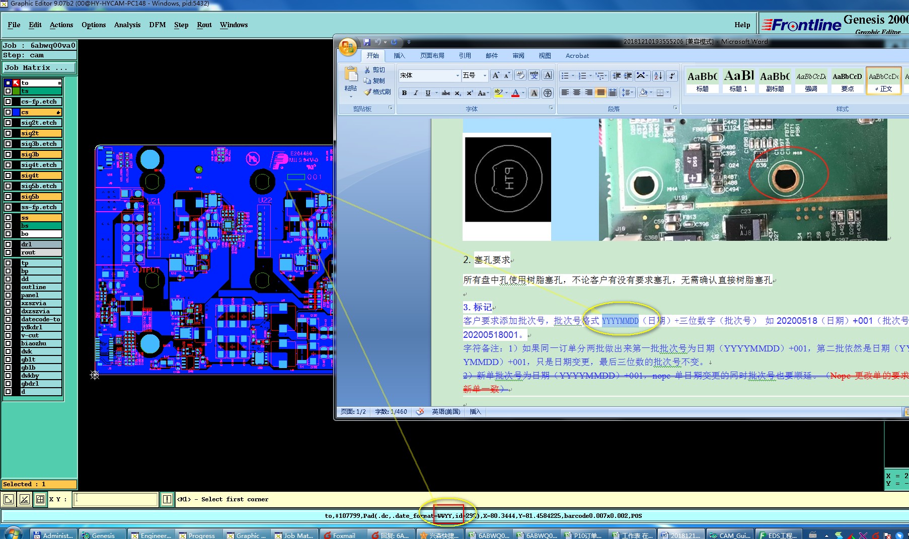
Task: Click the phonetic guide (wén) icon
Action: (534, 75)
